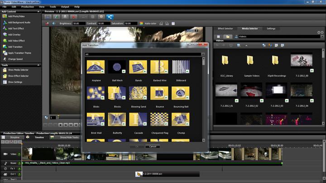Switch to the Media Selector tab
The width and height of the screenshot is (326, 183).
[x=249, y=28]
